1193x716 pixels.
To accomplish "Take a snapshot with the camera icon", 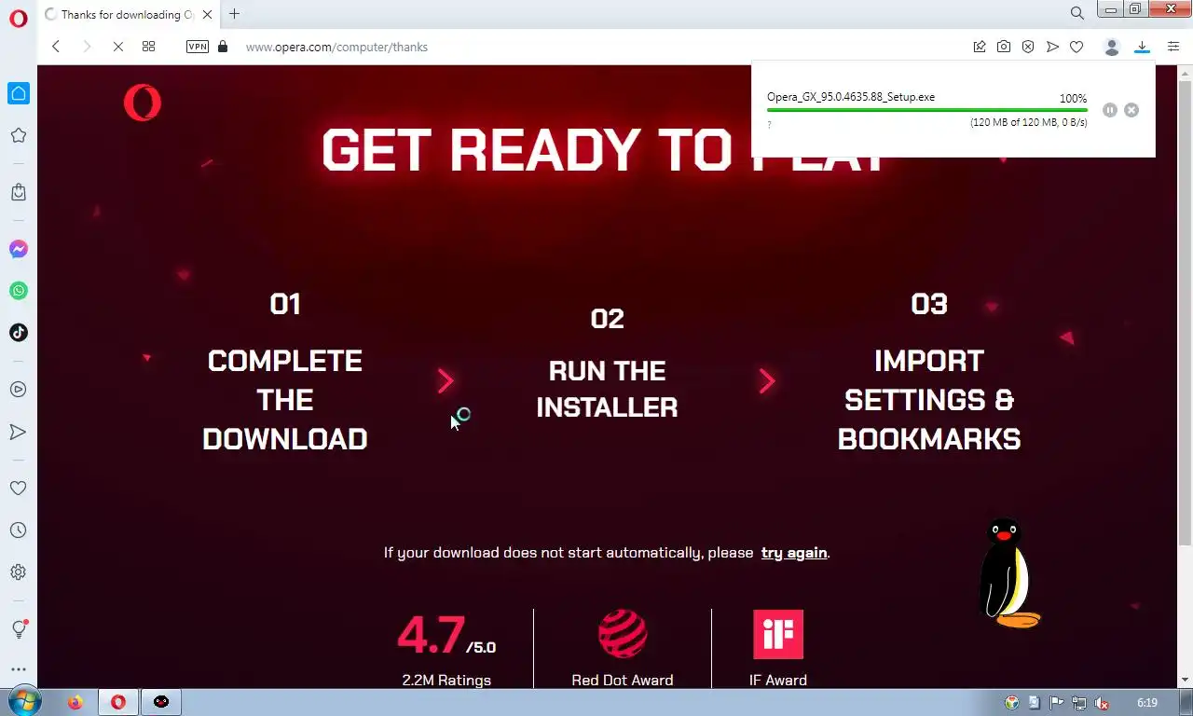I will click(x=1004, y=47).
